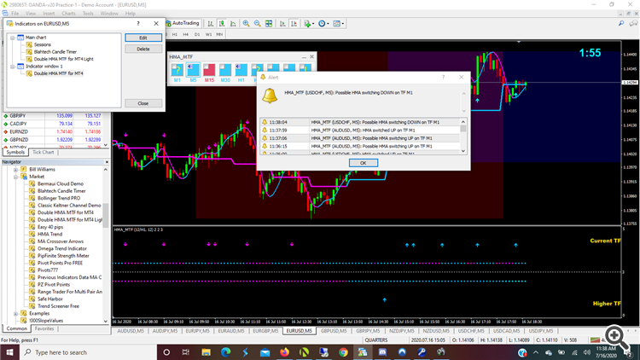This screenshot has width=640, height=360.
Task: Toggle the M5 tile in HMA_MTF panel
Action: click(193, 70)
